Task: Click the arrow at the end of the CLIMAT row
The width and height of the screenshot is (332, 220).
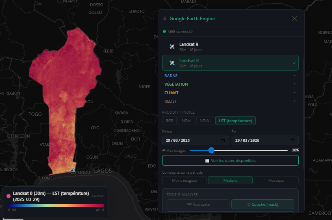Action: tap(295, 92)
